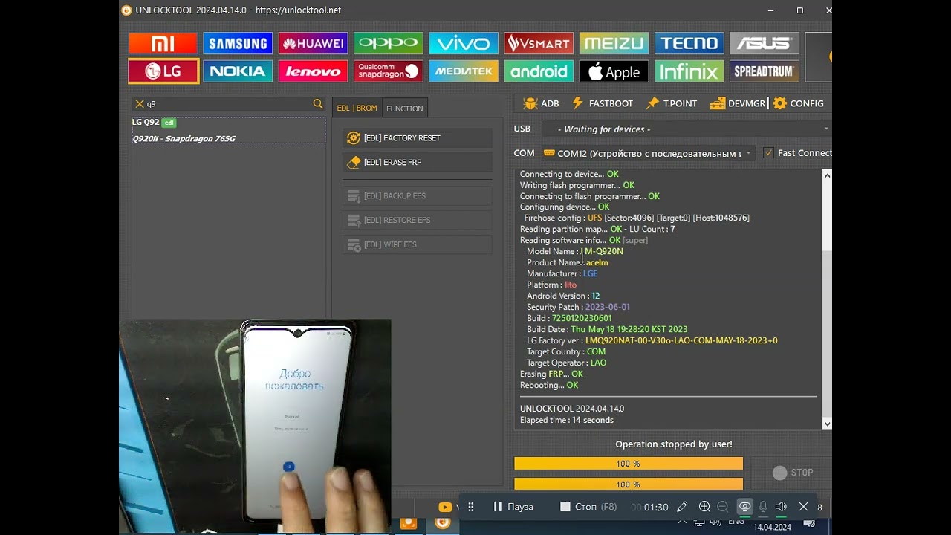Image resolution: width=951 pixels, height=535 pixels.
Task: Select the Tecno brand tile
Action: pos(689,43)
